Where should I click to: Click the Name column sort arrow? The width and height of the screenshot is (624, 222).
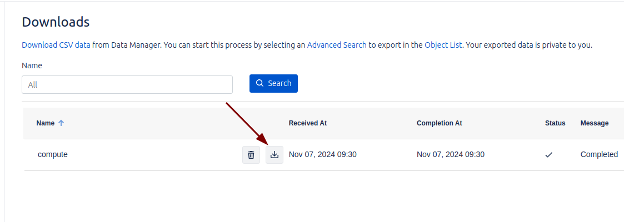pos(61,123)
